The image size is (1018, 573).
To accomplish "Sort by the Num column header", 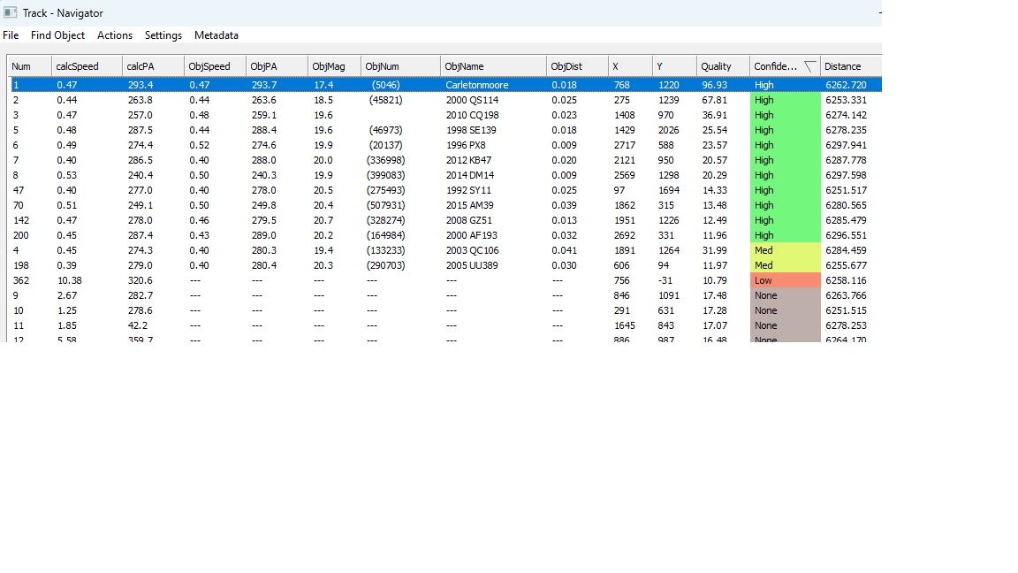I will point(29,66).
